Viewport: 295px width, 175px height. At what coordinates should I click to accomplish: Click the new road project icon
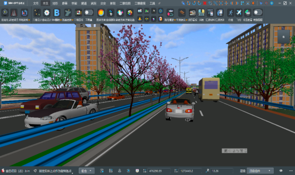click(14, 12)
